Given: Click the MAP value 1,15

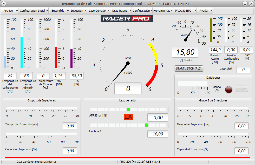Looking at the screenshot, I should point(59,76).
